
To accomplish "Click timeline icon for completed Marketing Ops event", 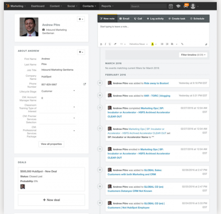I will coord(100,108).
